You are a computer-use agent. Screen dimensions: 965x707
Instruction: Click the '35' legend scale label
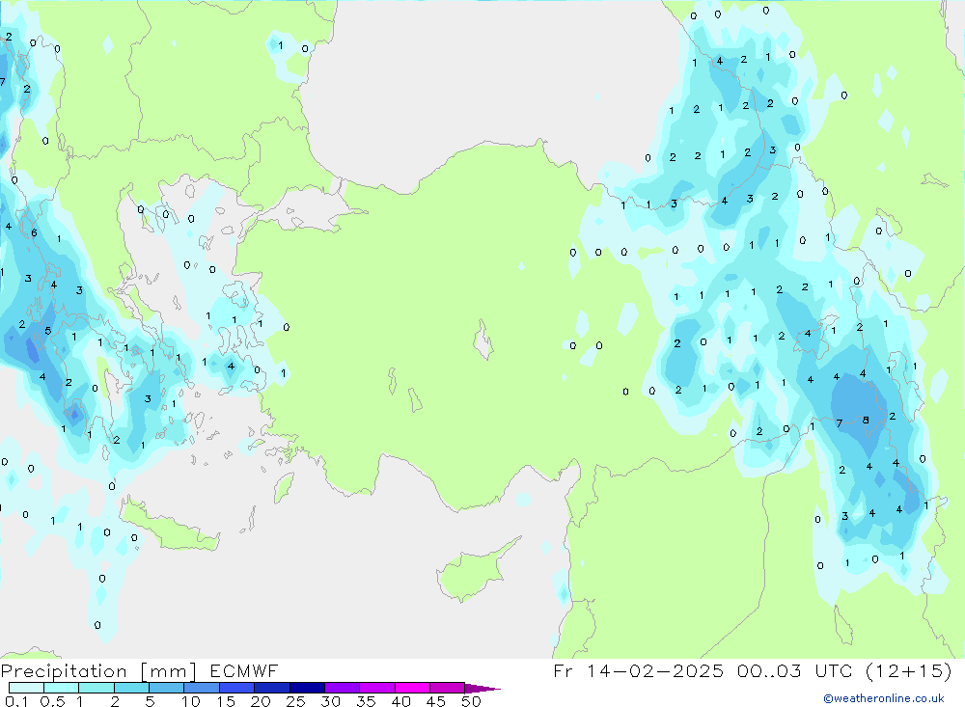tap(366, 701)
